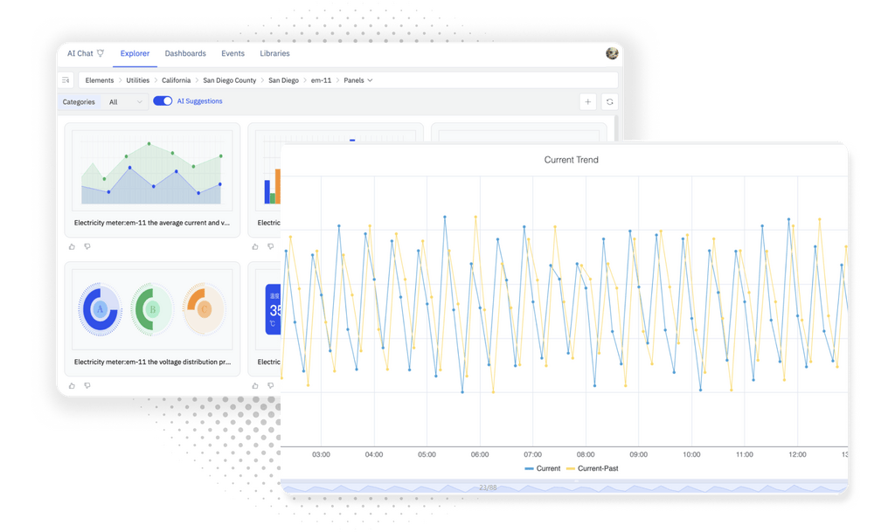Toggle the Current series in the chart legend
This screenshot has height=532, width=895.
click(x=543, y=468)
